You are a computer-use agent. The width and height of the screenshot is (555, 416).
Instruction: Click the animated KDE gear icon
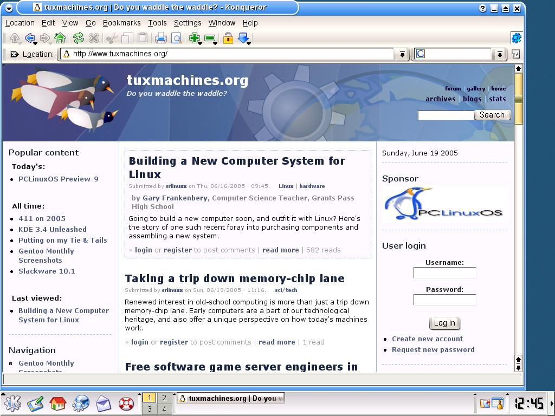pyautogui.click(x=516, y=38)
